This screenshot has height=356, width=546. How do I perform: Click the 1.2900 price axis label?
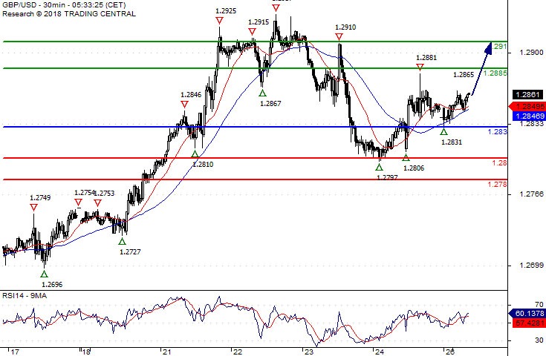531,53
